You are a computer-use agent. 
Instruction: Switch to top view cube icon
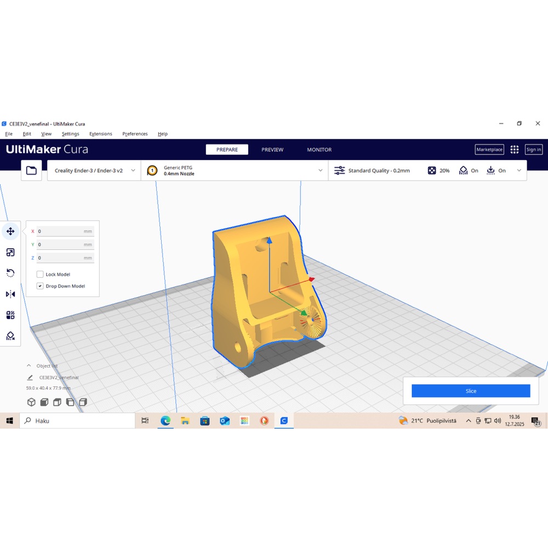[x=58, y=402]
